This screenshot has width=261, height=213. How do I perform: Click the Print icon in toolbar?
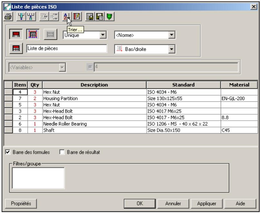8,16
